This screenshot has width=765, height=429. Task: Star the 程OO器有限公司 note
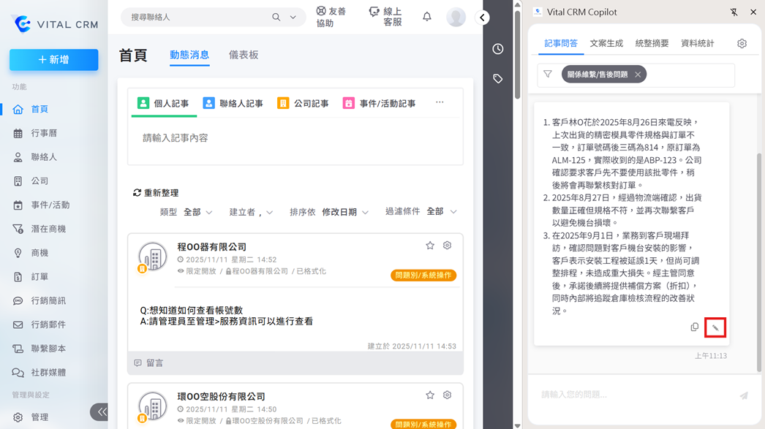(430, 246)
